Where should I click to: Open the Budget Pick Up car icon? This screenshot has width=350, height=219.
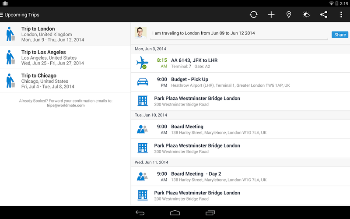[143, 82]
